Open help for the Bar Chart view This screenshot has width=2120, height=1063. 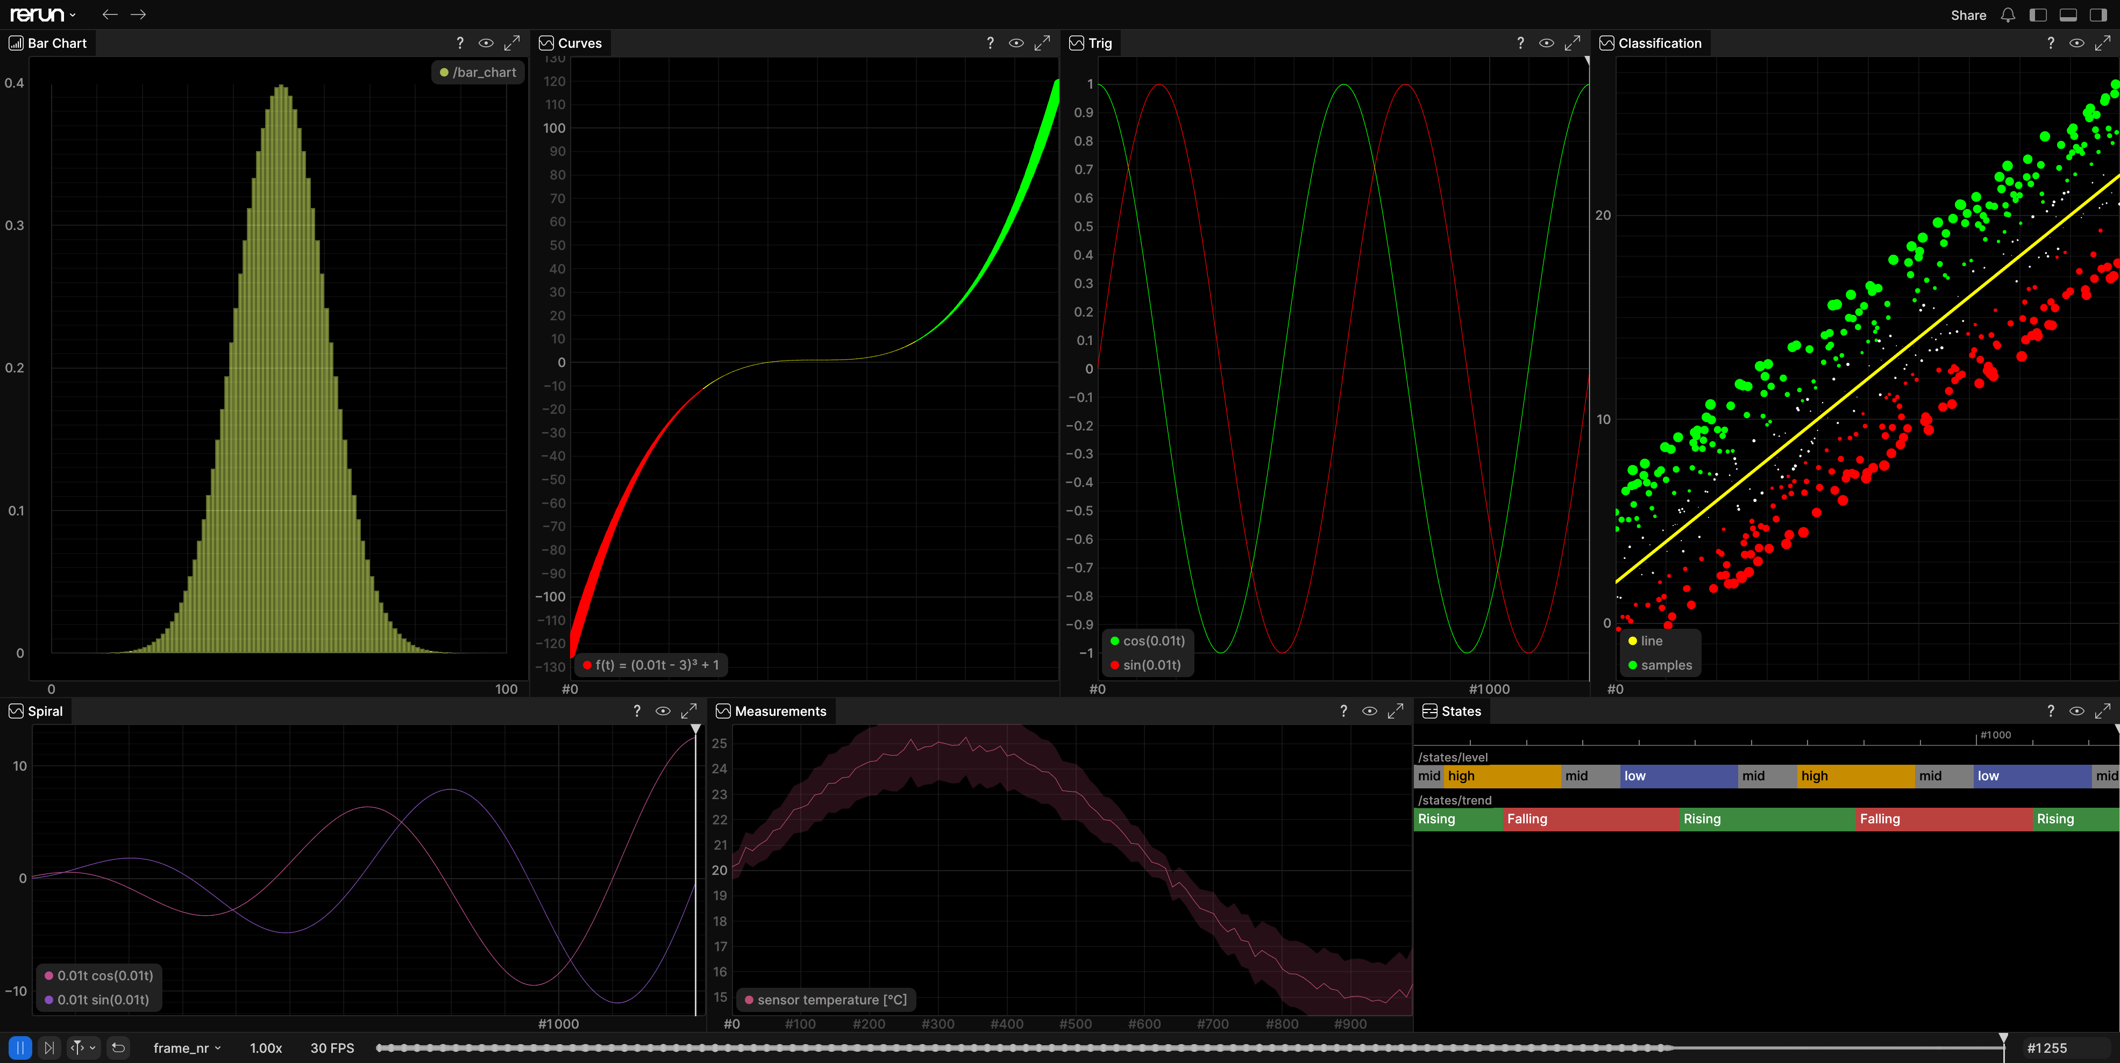point(460,43)
